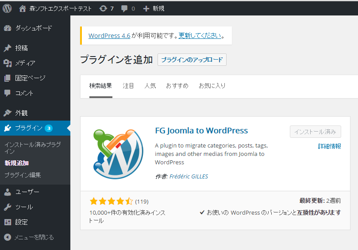Collapse menu via メニューを閉じる arrow icon
Screen dimensions: 358x250
[8, 237]
